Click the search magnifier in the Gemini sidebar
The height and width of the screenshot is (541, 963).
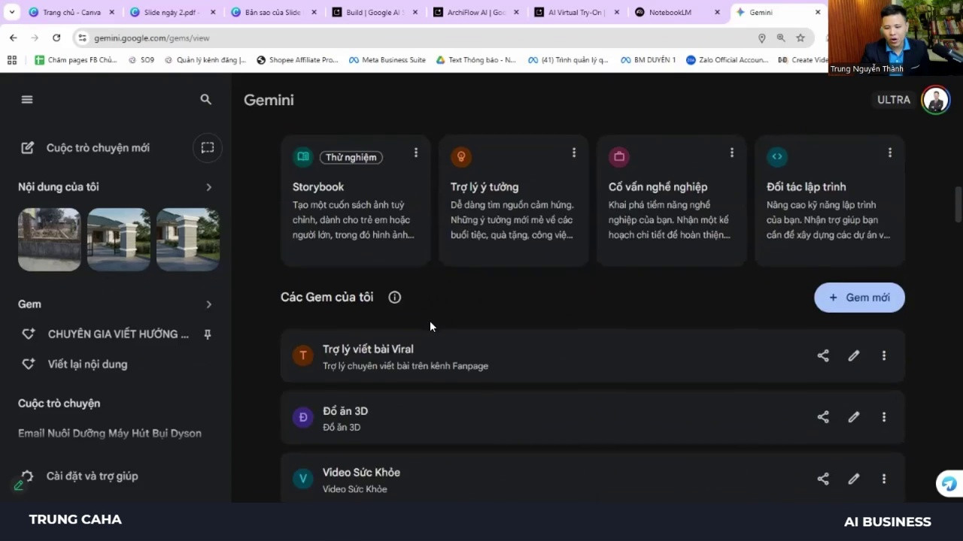click(x=205, y=99)
